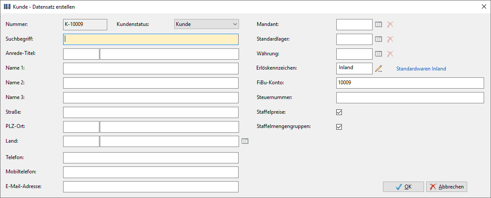Viewport: 491px width, 198px height.
Task: Clear the Standardlager field with red X
Action: 390,39
